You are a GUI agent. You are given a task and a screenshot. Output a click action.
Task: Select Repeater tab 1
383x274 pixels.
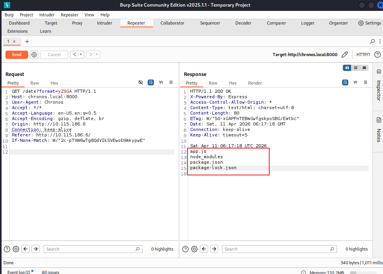(8, 41)
